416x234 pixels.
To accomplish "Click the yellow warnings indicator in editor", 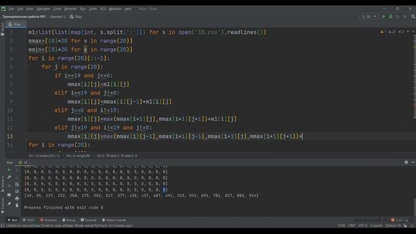I will tap(383, 32).
